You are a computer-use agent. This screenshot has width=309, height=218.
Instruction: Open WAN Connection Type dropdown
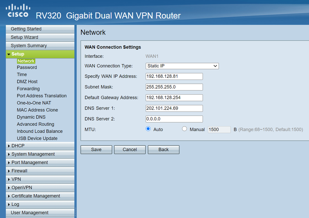click(182, 66)
